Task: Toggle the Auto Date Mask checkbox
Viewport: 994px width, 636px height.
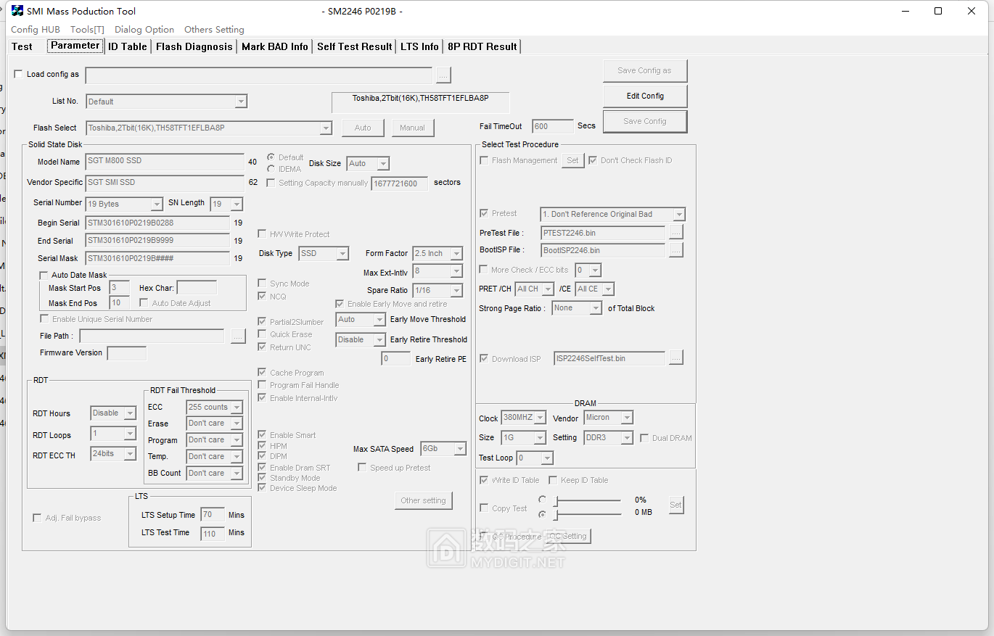Action: [x=44, y=276]
